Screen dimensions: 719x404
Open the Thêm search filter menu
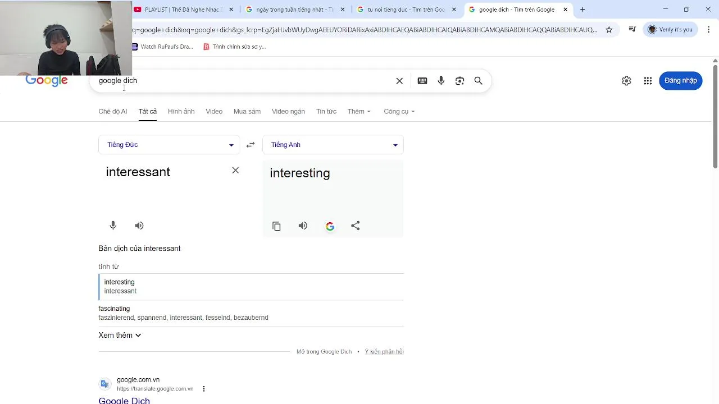pyautogui.click(x=359, y=112)
